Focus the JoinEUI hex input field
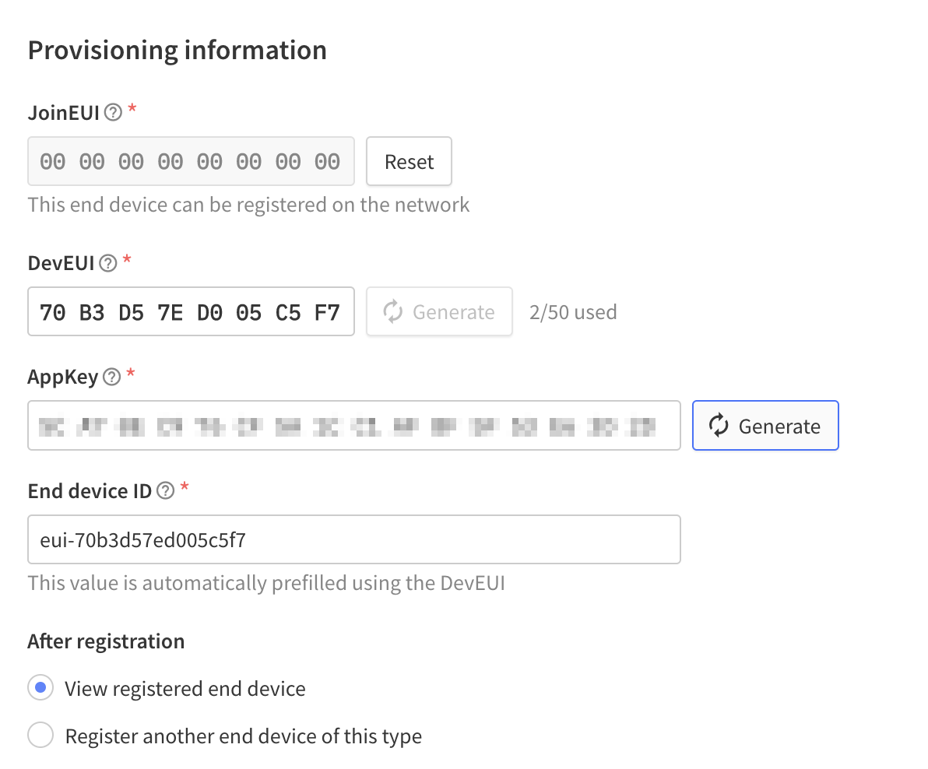The image size is (928, 769). tap(192, 161)
